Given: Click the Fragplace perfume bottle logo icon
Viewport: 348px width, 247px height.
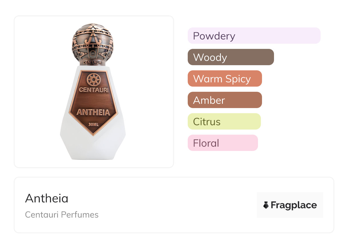Looking at the screenshot, I should click(x=266, y=205).
